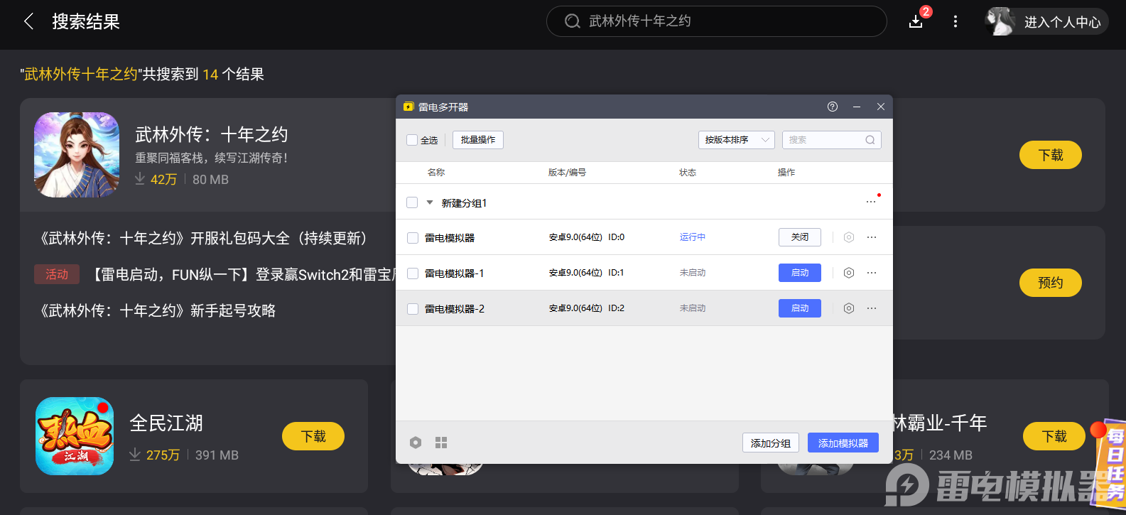The height and width of the screenshot is (515, 1126).
Task: Click 添加模拟器 button
Action: click(843, 443)
